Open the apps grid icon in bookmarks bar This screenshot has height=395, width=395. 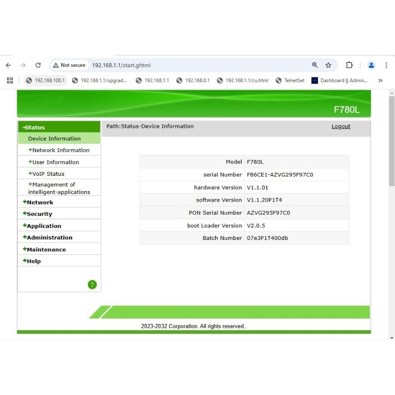point(10,80)
